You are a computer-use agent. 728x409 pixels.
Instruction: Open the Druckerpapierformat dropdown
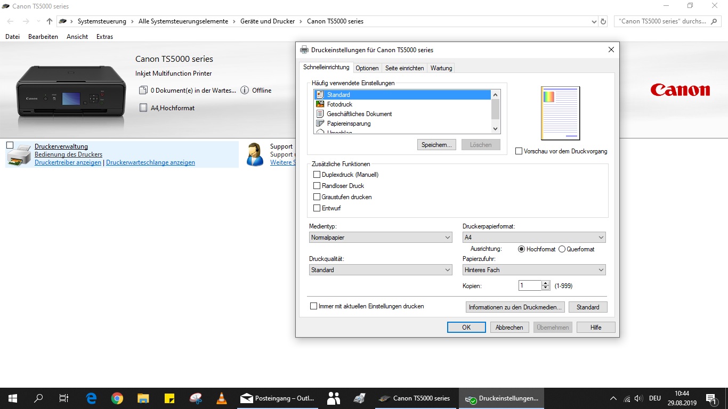tap(534, 238)
